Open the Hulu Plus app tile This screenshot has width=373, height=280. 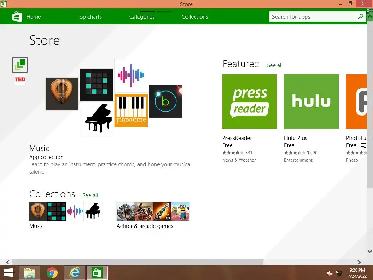point(311,102)
